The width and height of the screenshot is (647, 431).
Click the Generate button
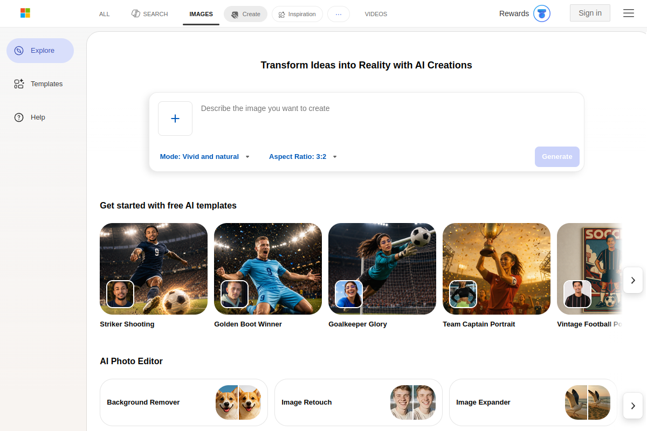[x=557, y=157]
